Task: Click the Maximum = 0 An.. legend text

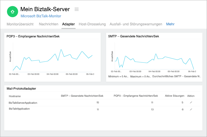Action: pyautogui.click(x=141, y=77)
